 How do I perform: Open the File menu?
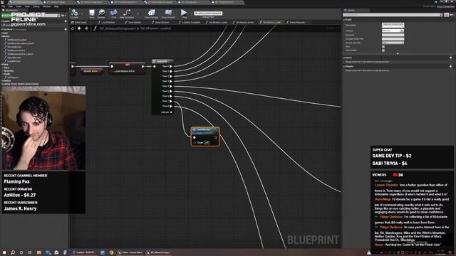point(3,6)
